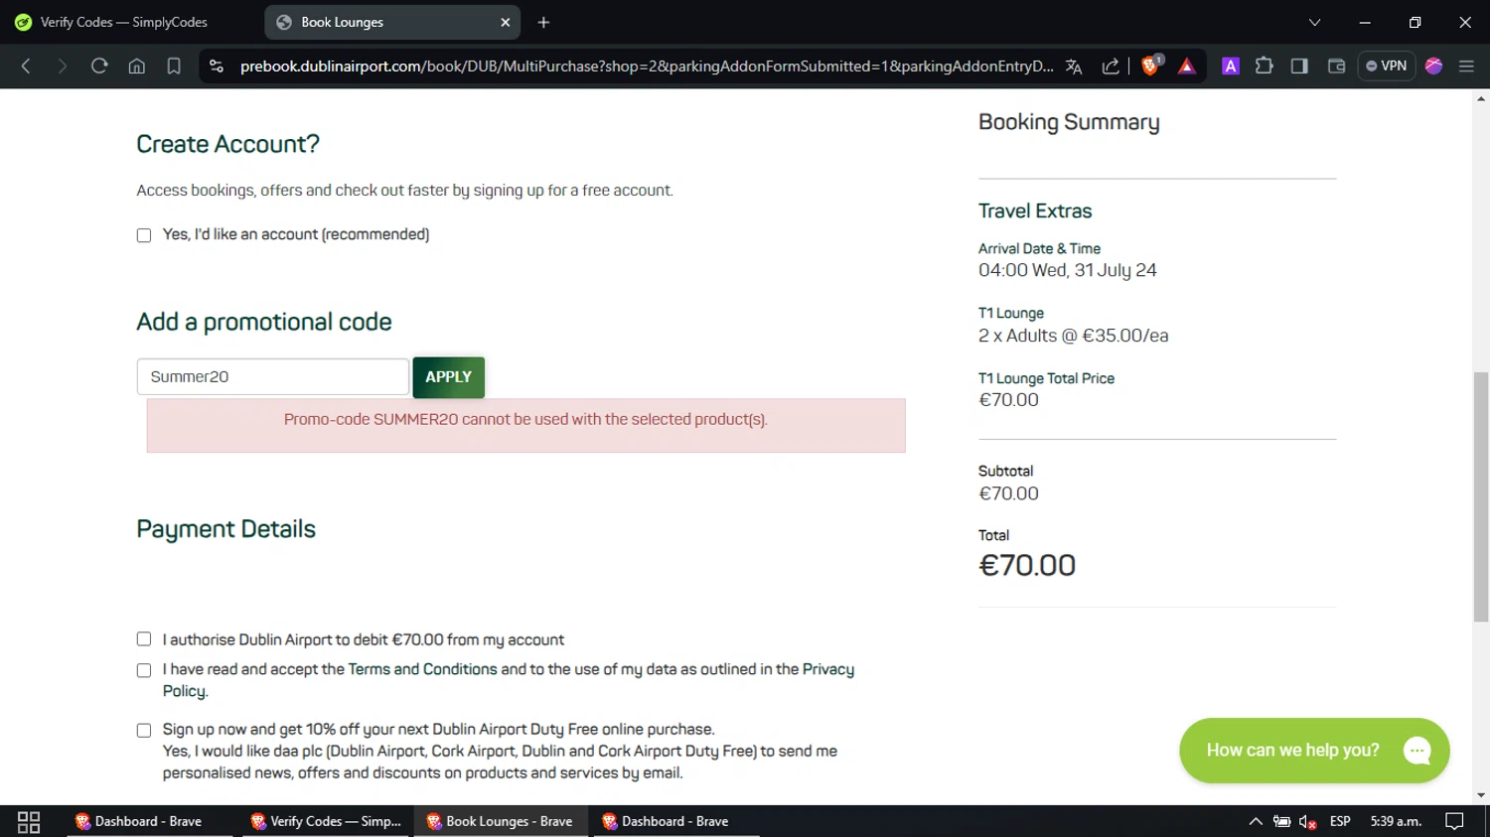
Task: Open the Brave hamburger main menu
Action: coord(1466,67)
